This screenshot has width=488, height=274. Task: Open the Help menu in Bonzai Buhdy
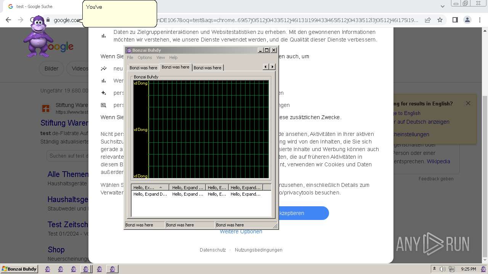click(x=173, y=57)
